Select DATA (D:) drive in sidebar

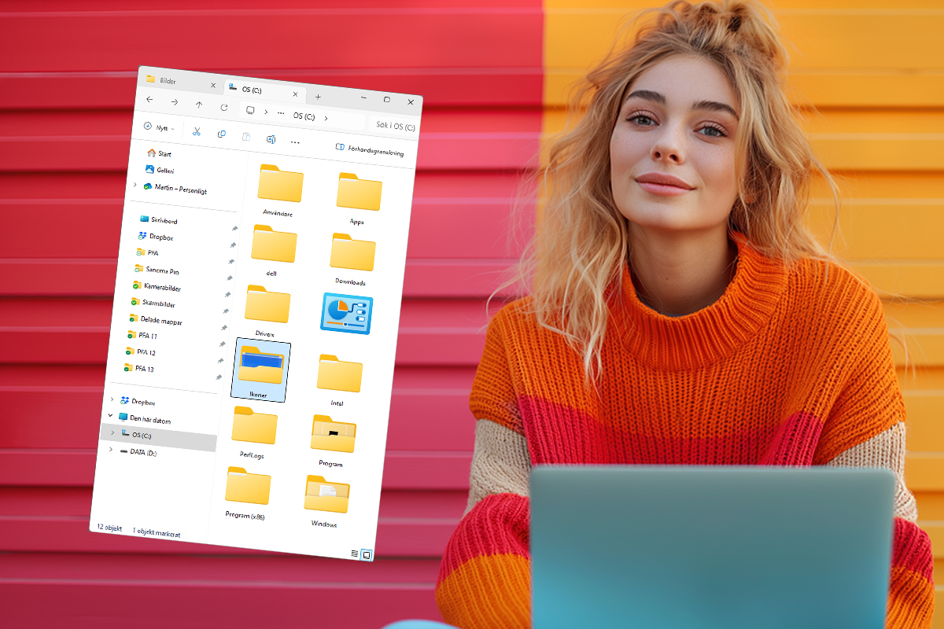click(x=137, y=451)
